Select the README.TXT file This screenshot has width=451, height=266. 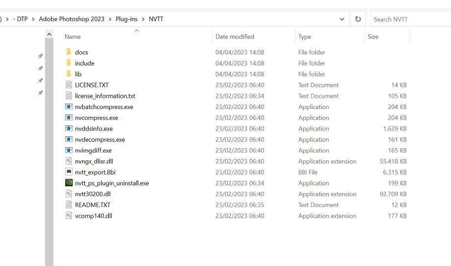pyautogui.click(x=93, y=205)
